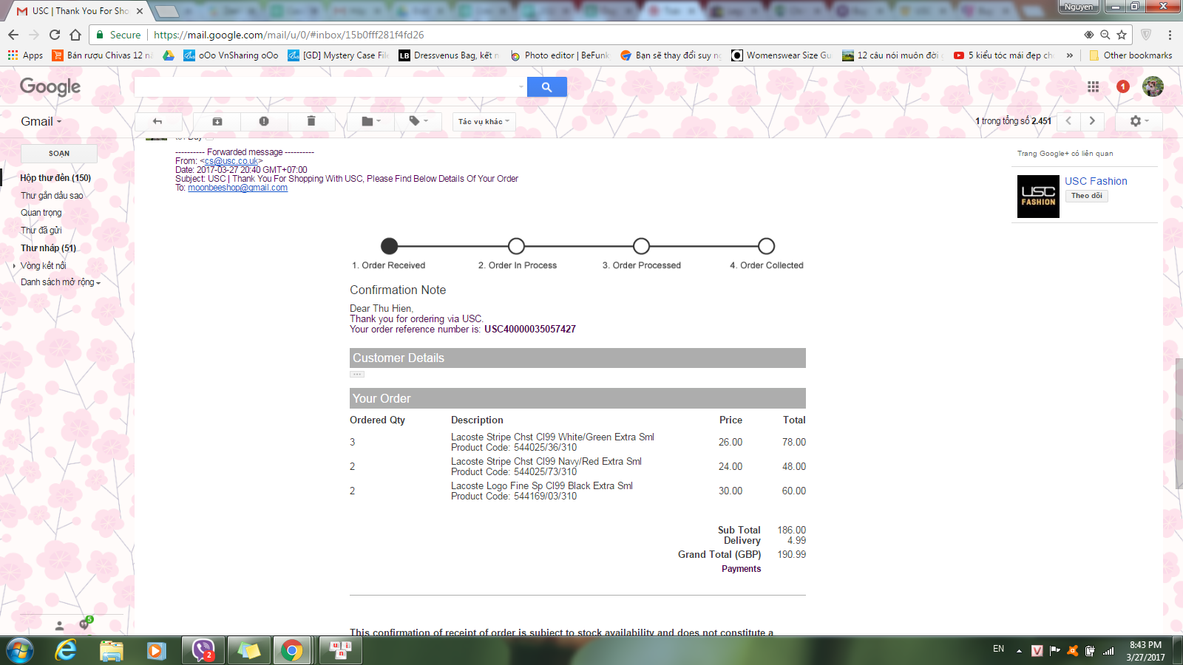Open the Move to folder dropdown

click(371, 121)
